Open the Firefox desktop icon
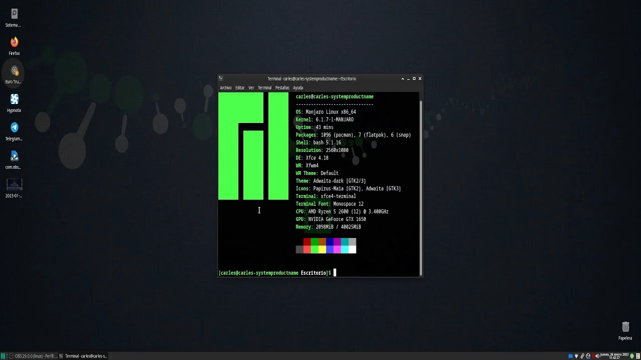Image resolution: width=641 pixels, height=360 pixels. 14,42
